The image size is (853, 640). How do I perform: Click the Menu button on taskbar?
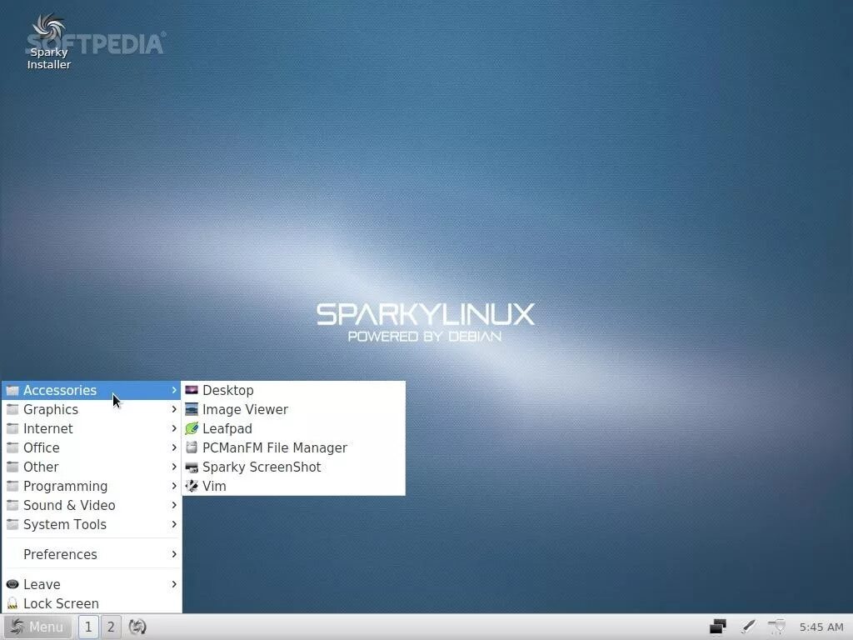(x=37, y=627)
